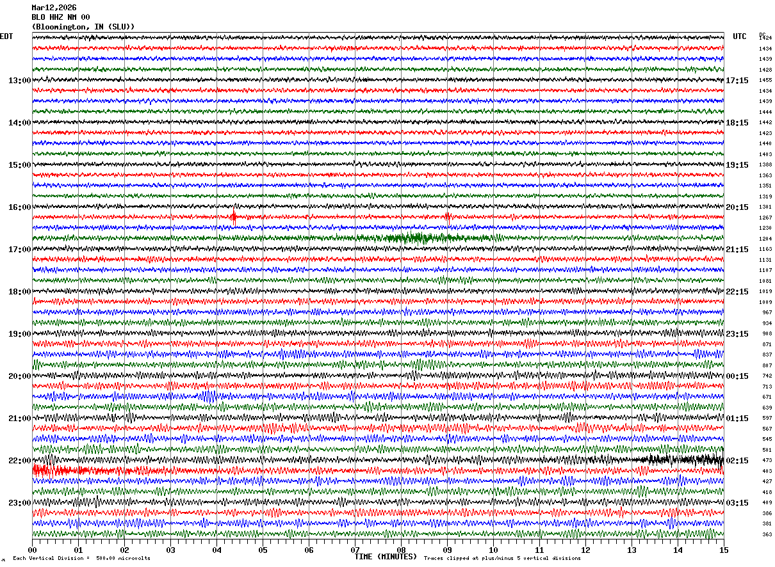
Task: Select the 16:00 EDT time label
Action: 19,207
